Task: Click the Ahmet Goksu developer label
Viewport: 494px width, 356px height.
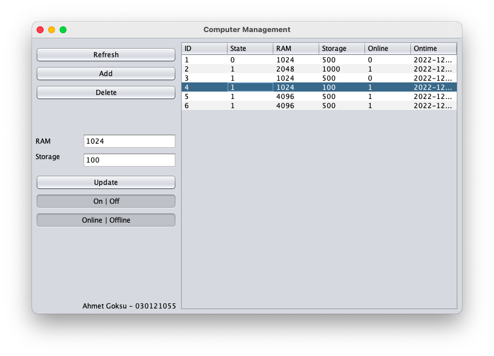Action: (128, 306)
